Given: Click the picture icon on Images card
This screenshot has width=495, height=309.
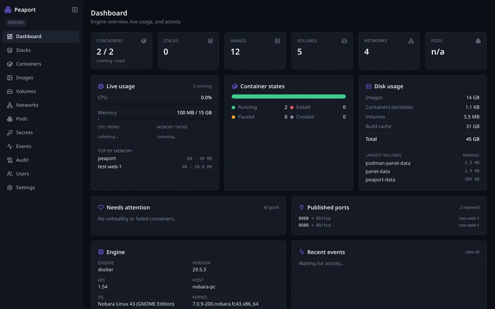Looking at the screenshot, I should (277, 41).
